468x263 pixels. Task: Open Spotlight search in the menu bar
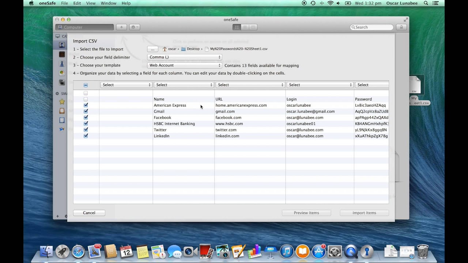426,3
